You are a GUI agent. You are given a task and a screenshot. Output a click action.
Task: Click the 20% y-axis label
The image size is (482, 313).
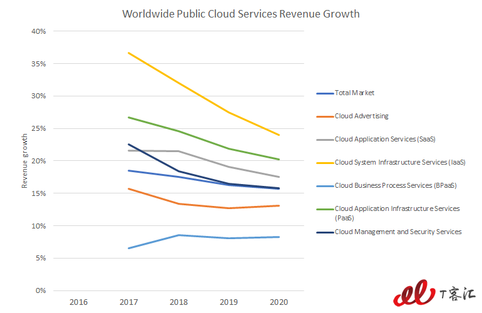point(38,161)
